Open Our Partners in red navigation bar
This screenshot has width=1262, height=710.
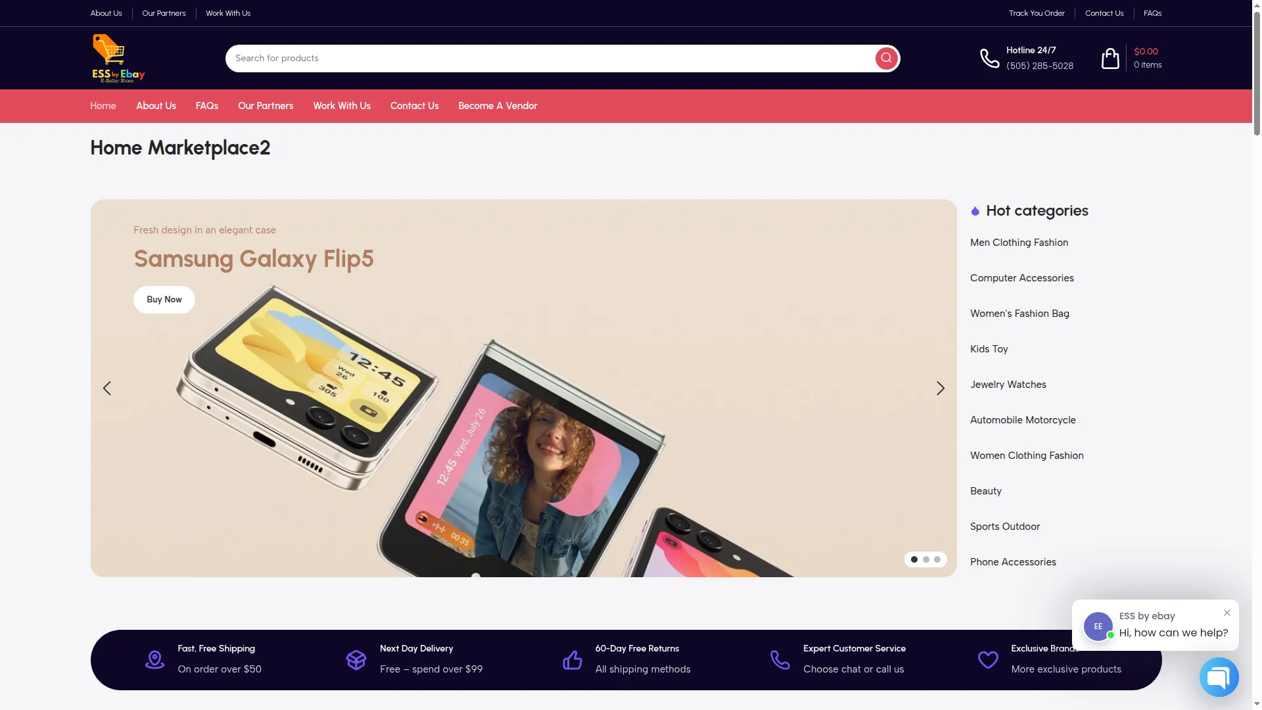click(x=266, y=106)
